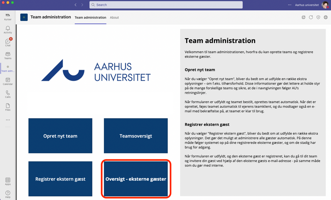Open the app permissions shield icon
Image resolution: width=331 pixels, height=200 pixels.
click(x=318, y=17)
